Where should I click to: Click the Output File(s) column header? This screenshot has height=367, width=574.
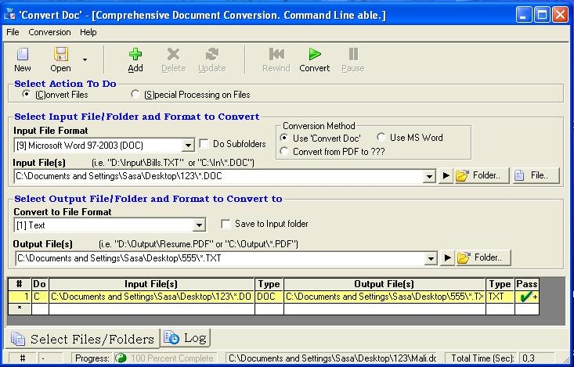click(384, 284)
